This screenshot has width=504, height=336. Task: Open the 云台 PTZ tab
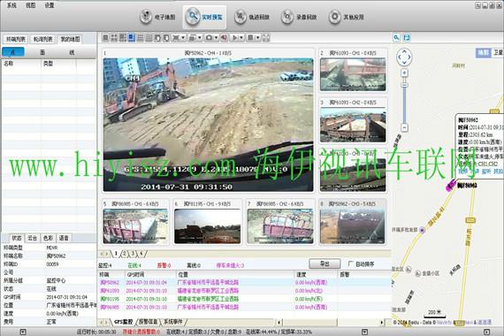pyautogui.click(x=32, y=238)
